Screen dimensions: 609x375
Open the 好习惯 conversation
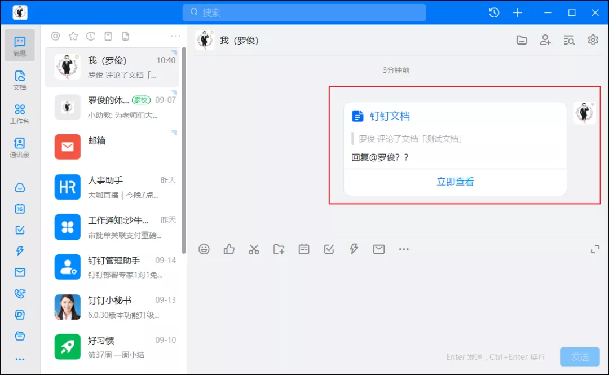112,347
